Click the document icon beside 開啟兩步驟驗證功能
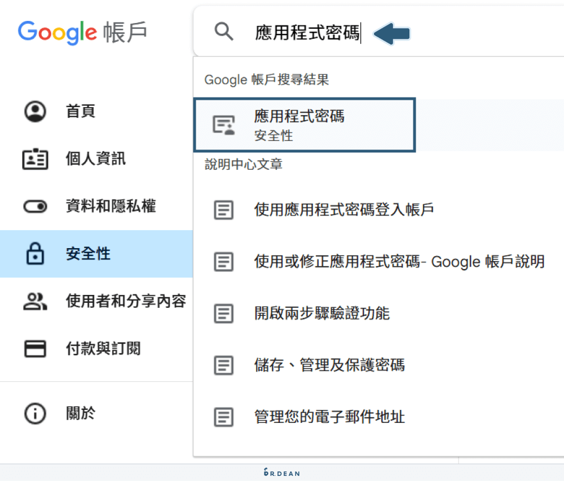This screenshot has height=481, width=564. (224, 314)
